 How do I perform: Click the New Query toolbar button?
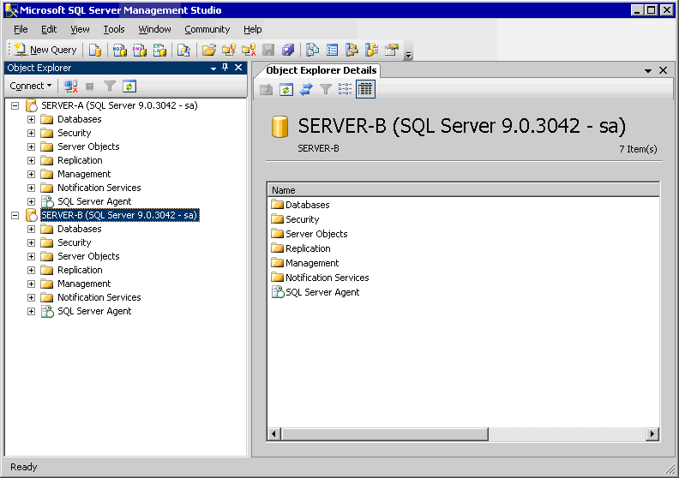pyautogui.click(x=45, y=50)
